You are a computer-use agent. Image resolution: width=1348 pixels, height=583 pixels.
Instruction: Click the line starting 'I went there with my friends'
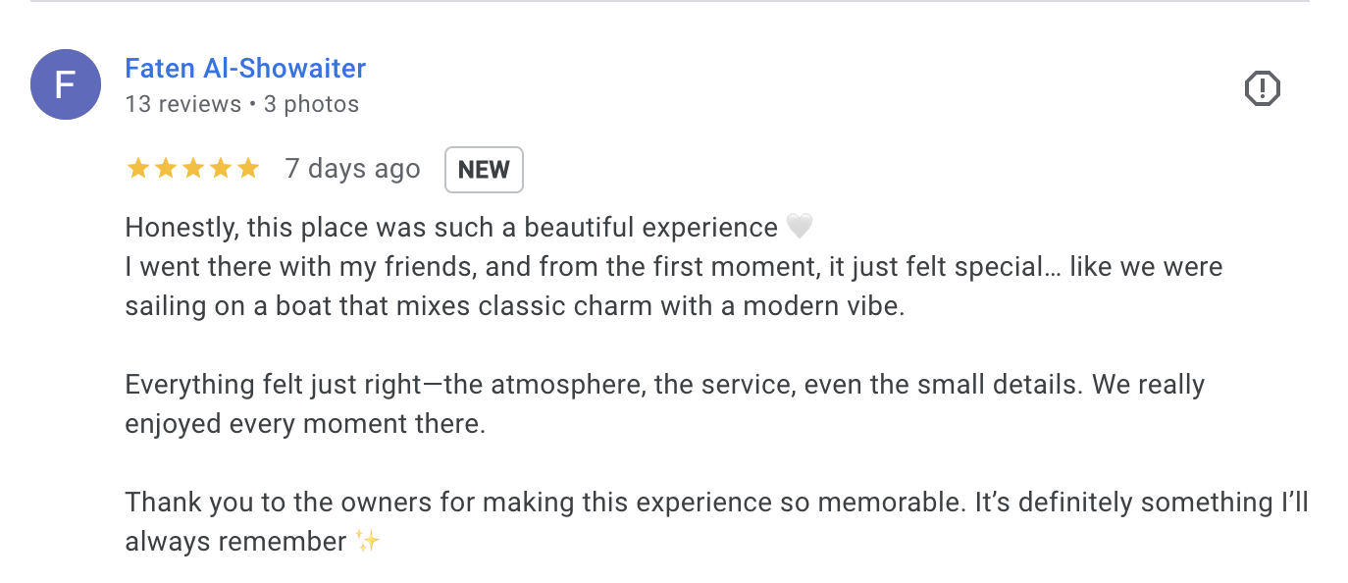[x=674, y=267]
